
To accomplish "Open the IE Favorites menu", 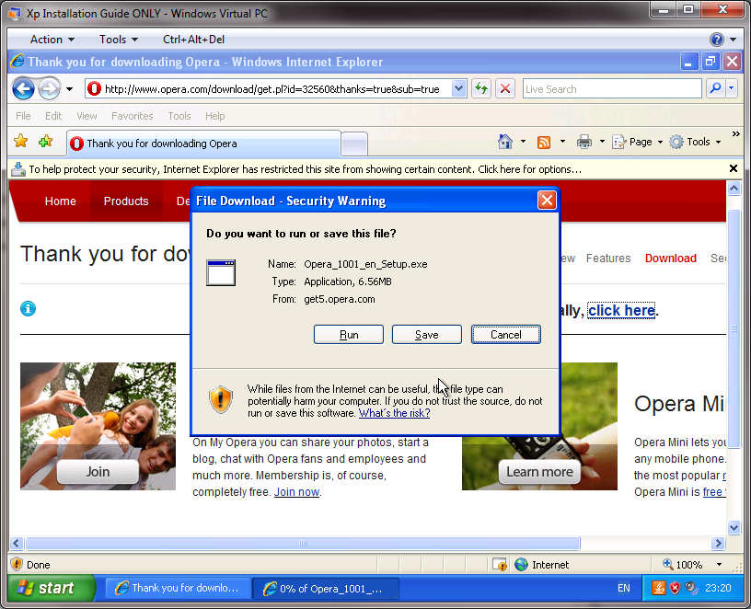I will point(133,116).
